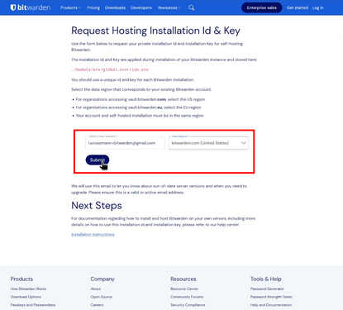Viewport: 343px width, 310px height.
Task: Open the Download Options footer link
Action: pyautogui.click(x=26, y=297)
